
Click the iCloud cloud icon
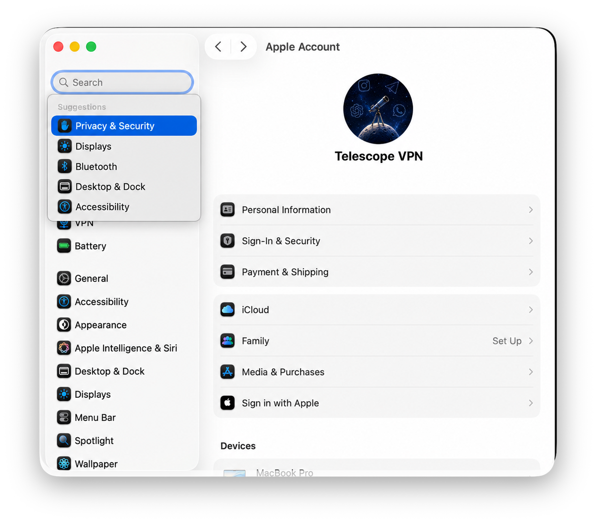(x=228, y=310)
